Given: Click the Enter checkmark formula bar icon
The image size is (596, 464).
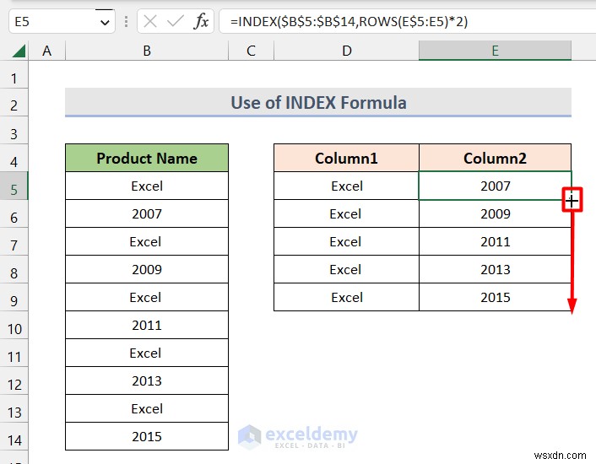Looking at the screenshot, I should (x=176, y=21).
